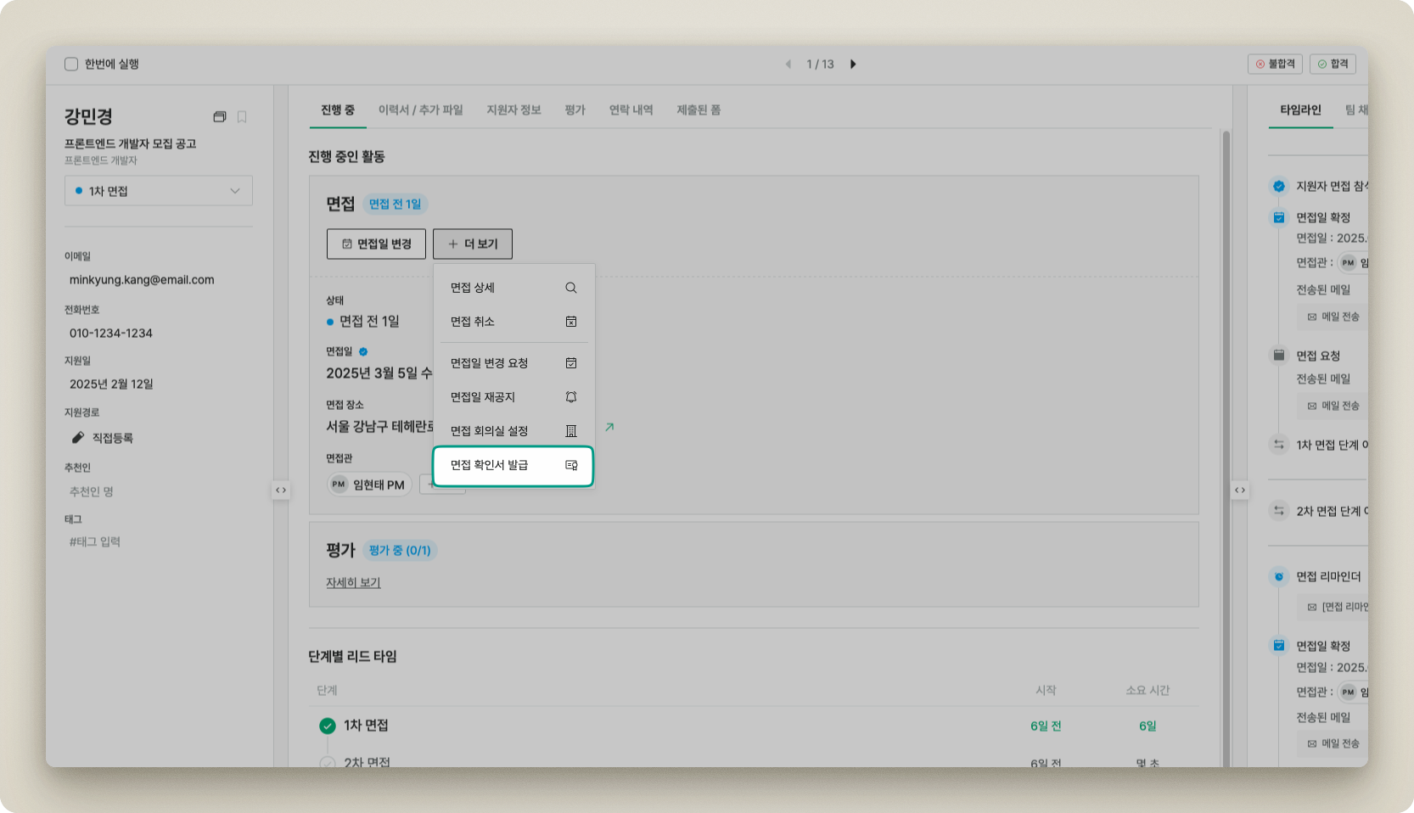Check the 한번에 실행 checkbox
The width and height of the screenshot is (1414, 813).
click(70, 64)
